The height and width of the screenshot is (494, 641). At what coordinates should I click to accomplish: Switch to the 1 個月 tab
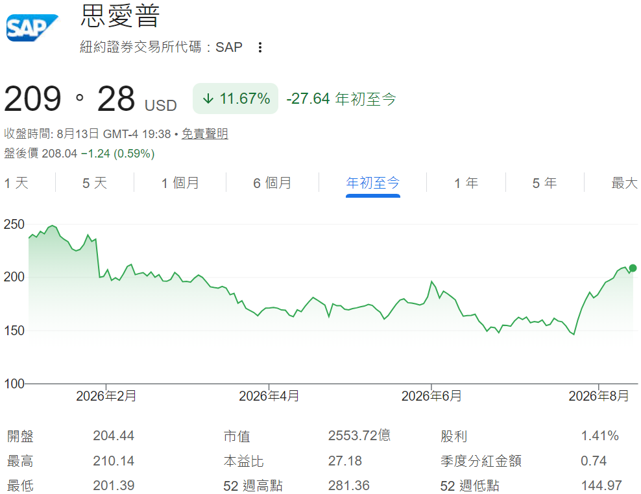[180, 183]
